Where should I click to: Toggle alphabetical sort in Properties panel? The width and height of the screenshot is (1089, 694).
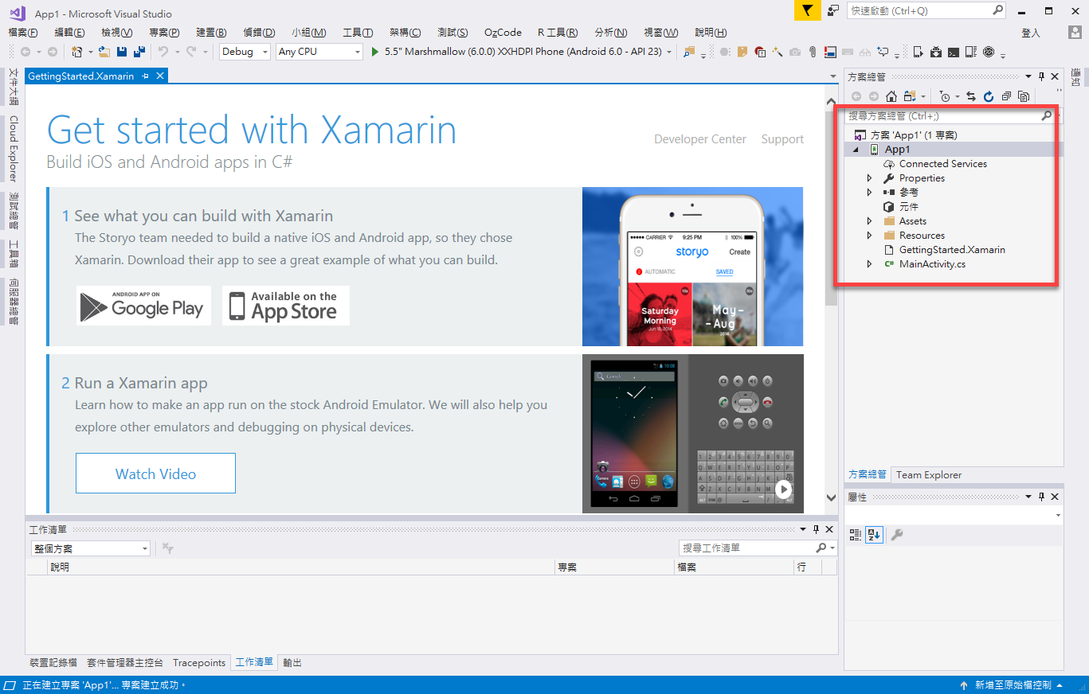874,535
